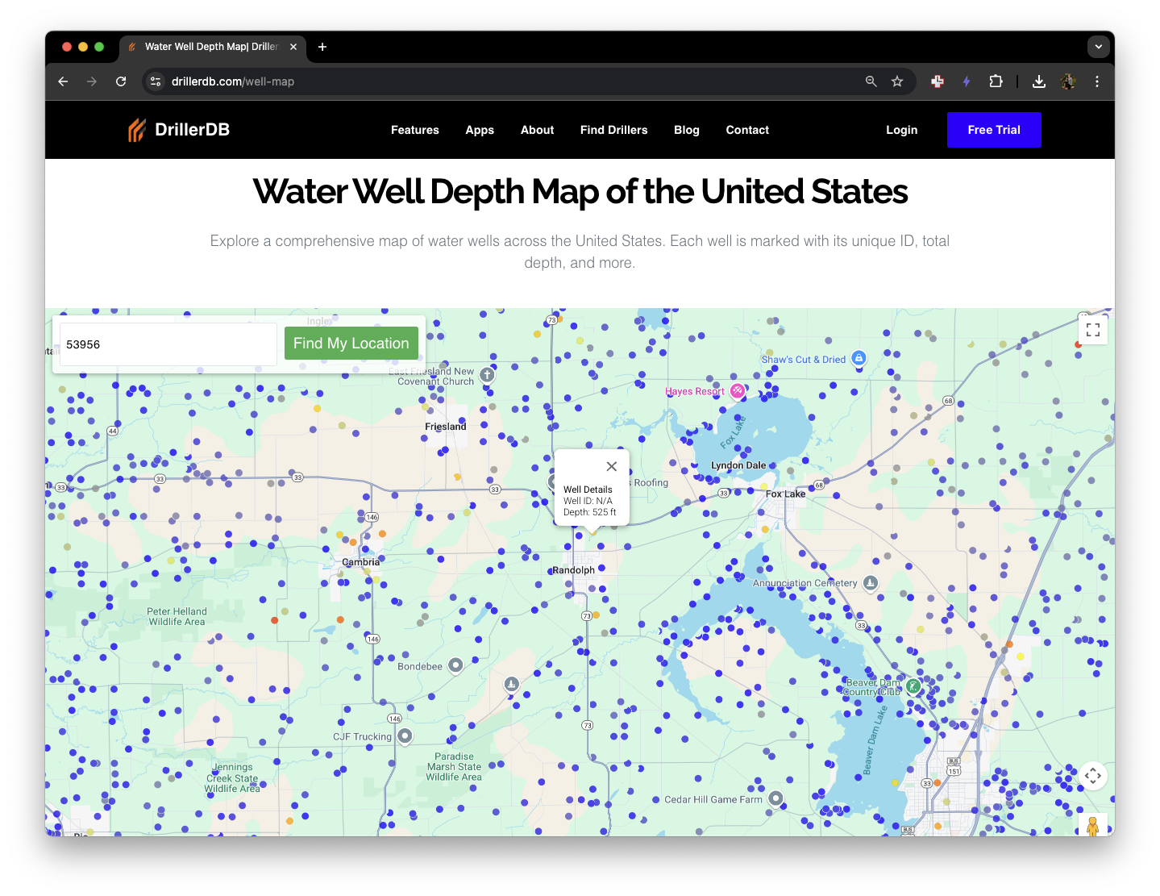Image resolution: width=1160 pixels, height=896 pixels.
Task: Click the DrillerDB flame logo
Action: point(137,129)
